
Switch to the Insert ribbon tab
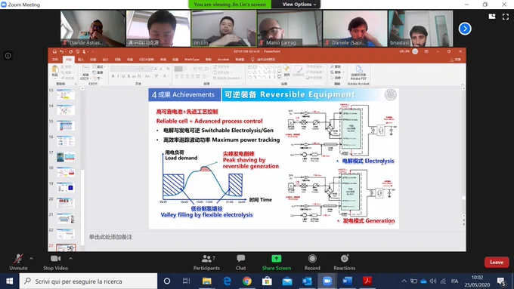[81, 60]
